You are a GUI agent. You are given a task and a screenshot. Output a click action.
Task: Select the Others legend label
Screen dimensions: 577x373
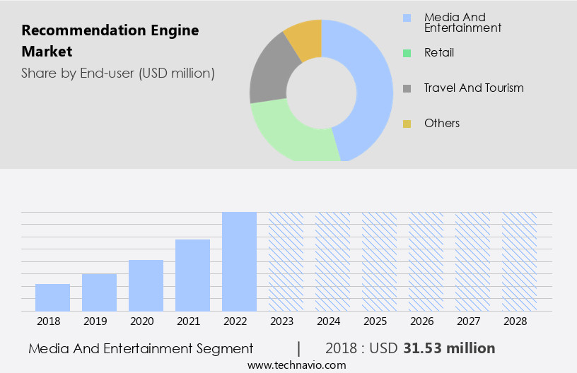(441, 124)
